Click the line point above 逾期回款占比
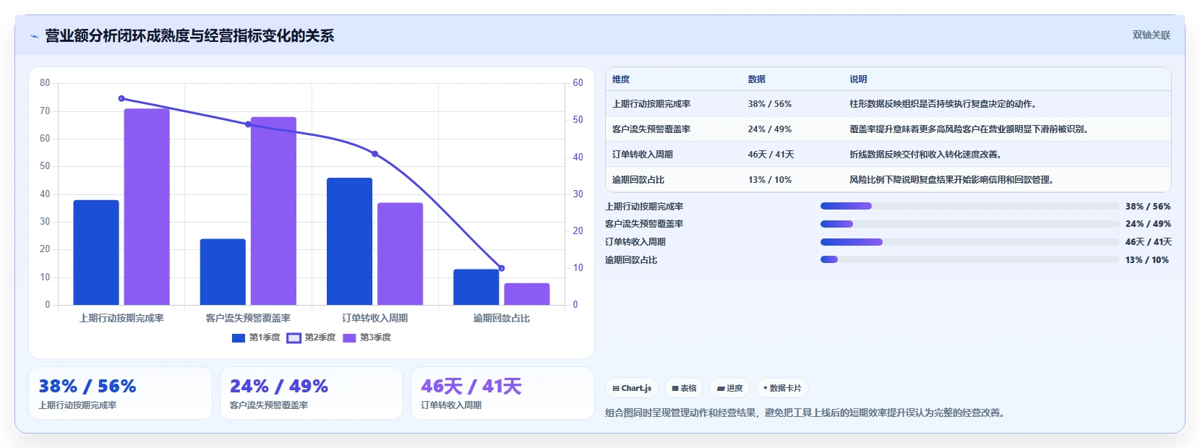Image resolution: width=1200 pixels, height=448 pixels. pyautogui.click(x=502, y=268)
